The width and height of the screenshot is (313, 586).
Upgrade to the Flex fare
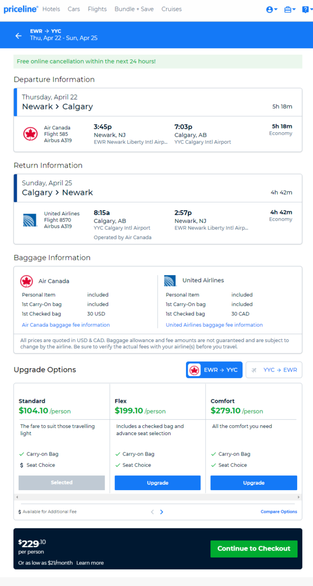click(157, 483)
